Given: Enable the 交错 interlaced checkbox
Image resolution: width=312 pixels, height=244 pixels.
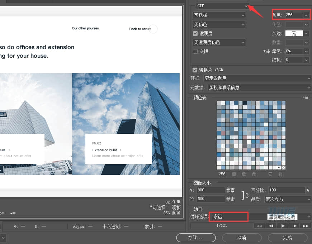Looking at the screenshot, I should point(196,51).
